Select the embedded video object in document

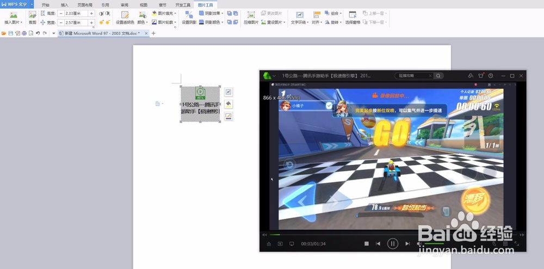tap(200, 104)
